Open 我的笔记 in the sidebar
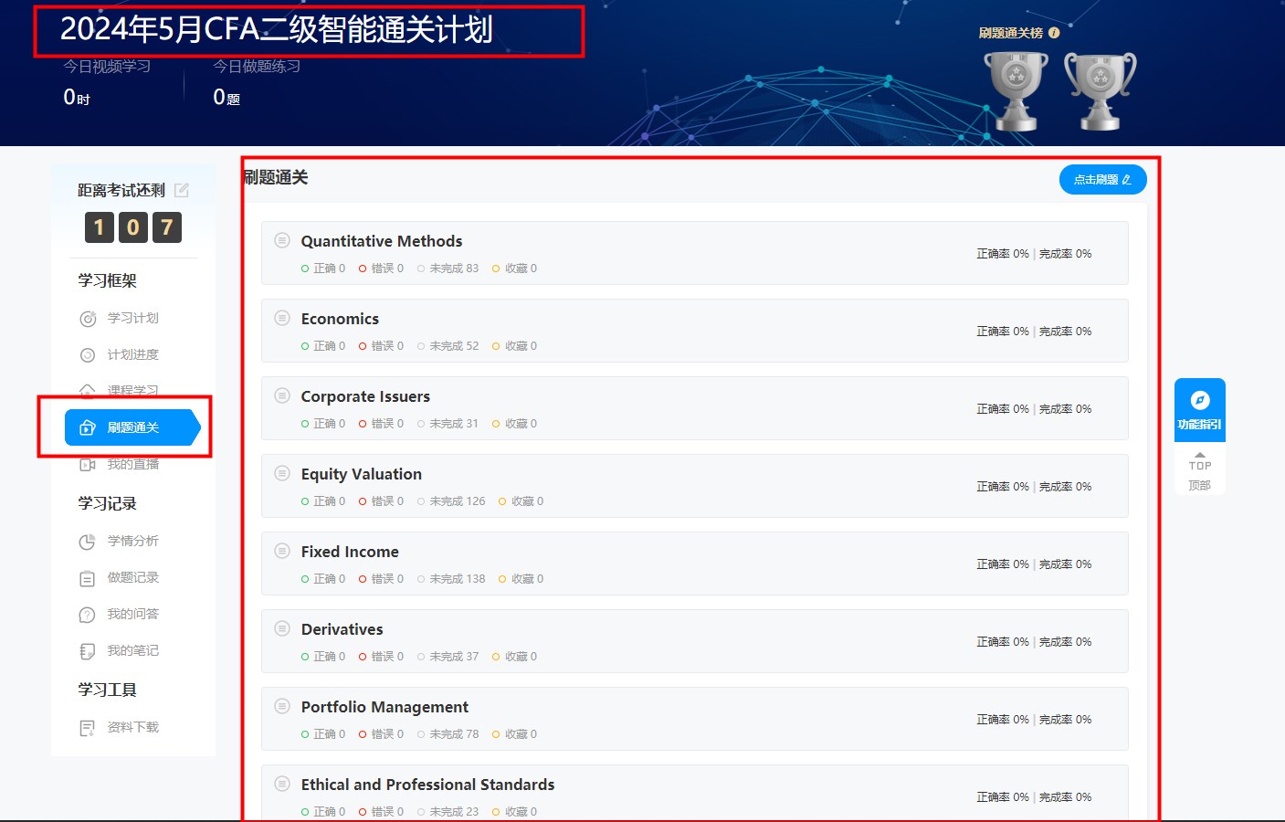1285x822 pixels. tap(133, 650)
